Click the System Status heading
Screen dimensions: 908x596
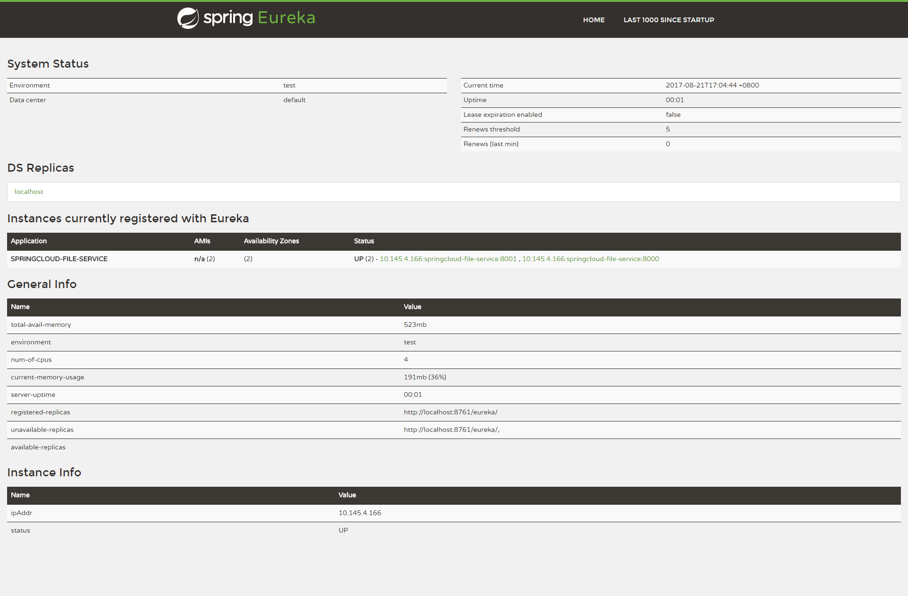(48, 64)
